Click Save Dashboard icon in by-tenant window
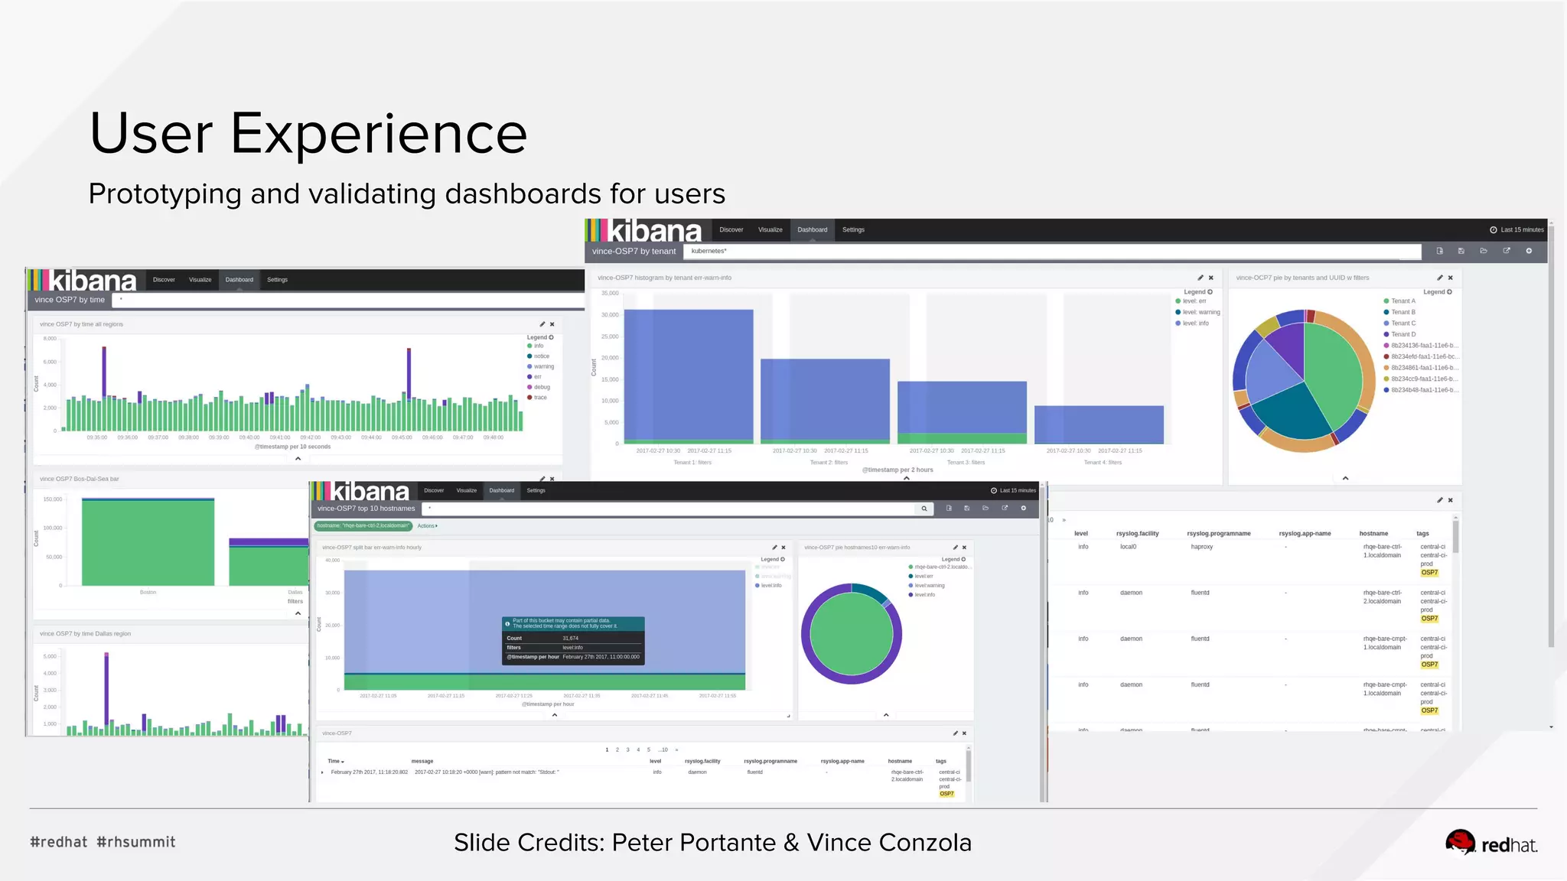The width and height of the screenshot is (1567, 881). pos(1461,251)
